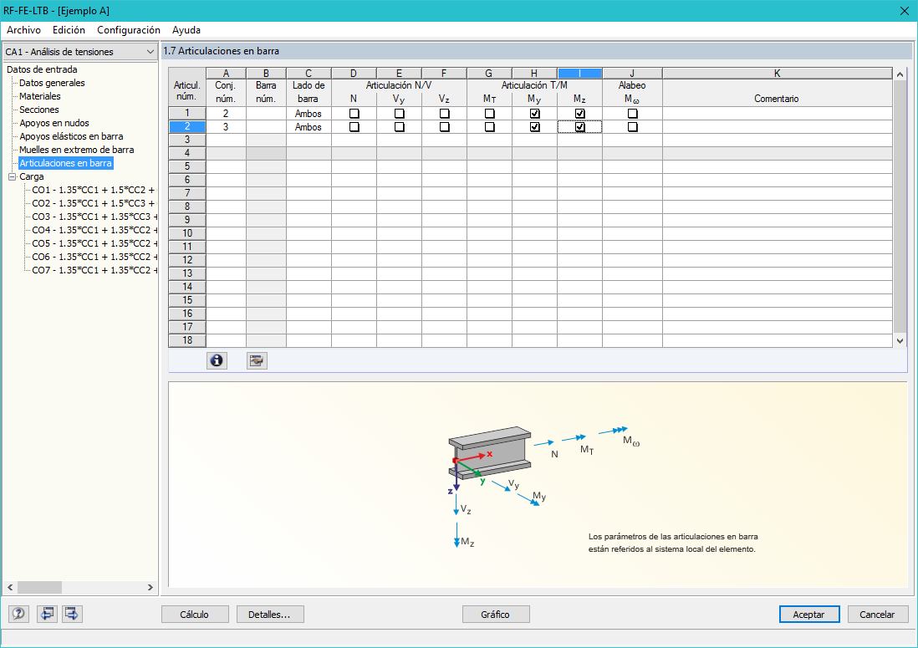This screenshot has height=648, width=918.
Task: Click tree panel scroll right arrow
Action: (x=150, y=587)
